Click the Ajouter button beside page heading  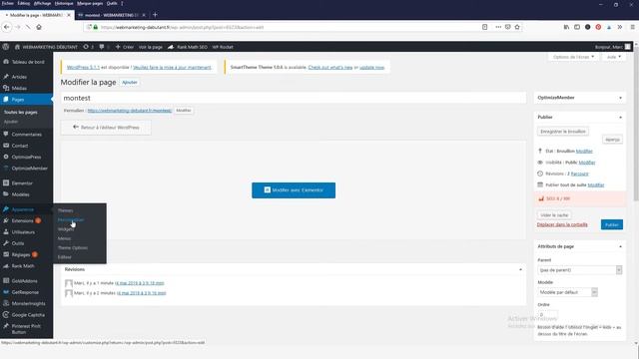point(130,82)
